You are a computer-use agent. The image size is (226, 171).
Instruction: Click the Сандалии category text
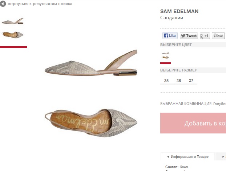171,18
